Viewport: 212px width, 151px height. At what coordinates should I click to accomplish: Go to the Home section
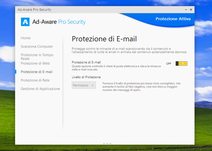pos(26,38)
